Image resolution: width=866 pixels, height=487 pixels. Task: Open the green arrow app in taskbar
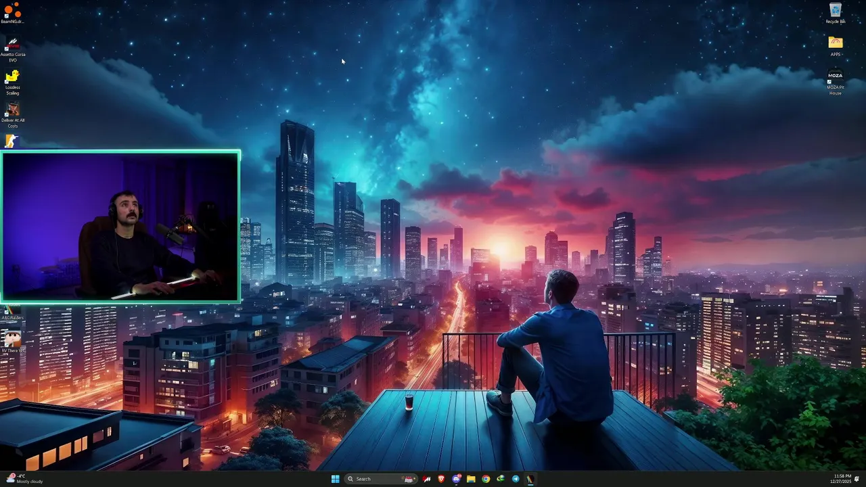(x=501, y=479)
